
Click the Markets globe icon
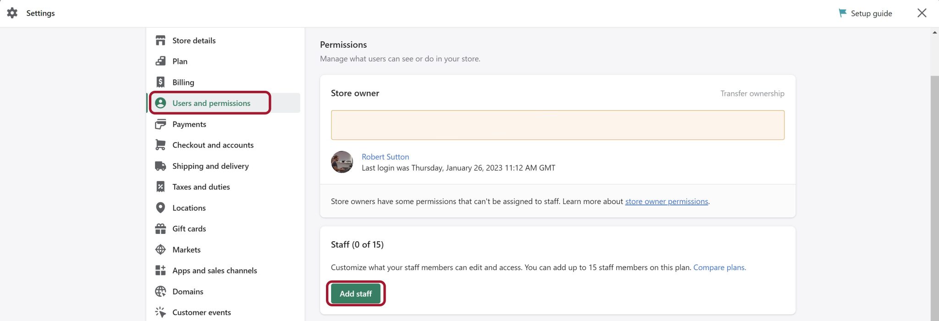click(x=160, y=249)
